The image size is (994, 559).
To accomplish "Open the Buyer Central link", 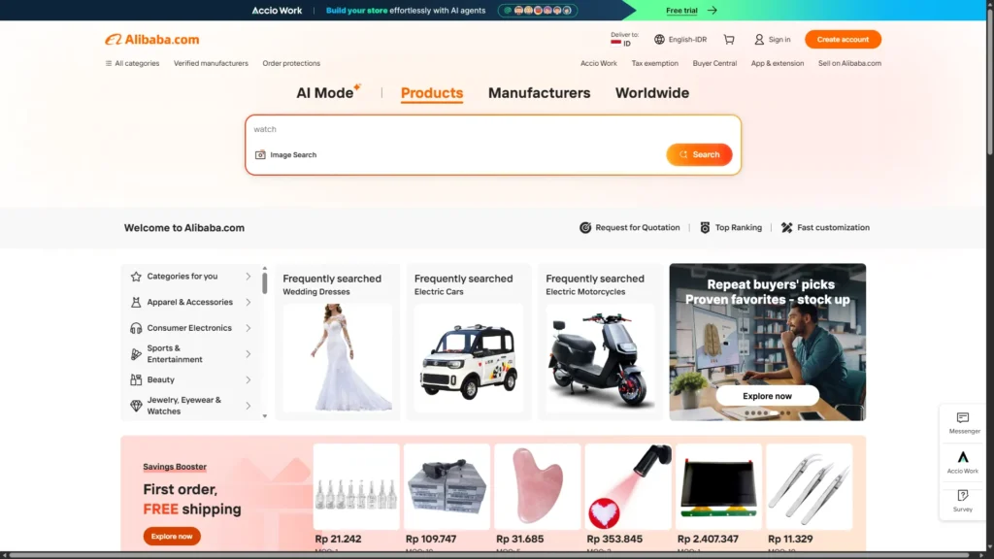I will 714,63.
